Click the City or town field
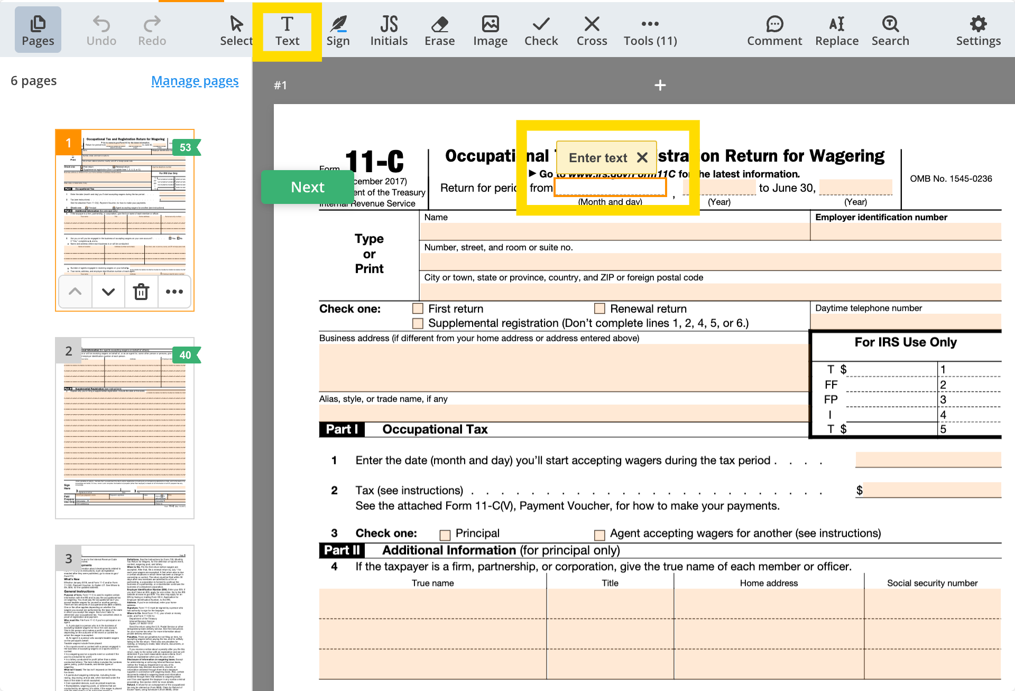The height and width of the screenshot is (691, 1015). coord(710,292)
